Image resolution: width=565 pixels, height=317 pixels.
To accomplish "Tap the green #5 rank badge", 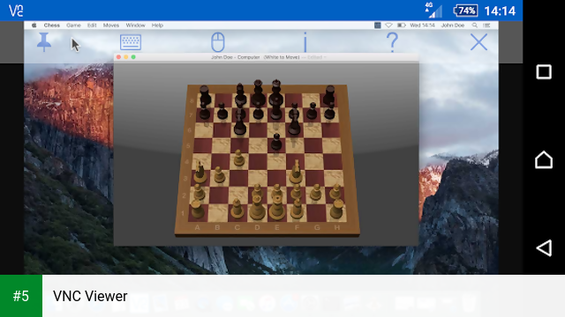I will pos(21,296).
